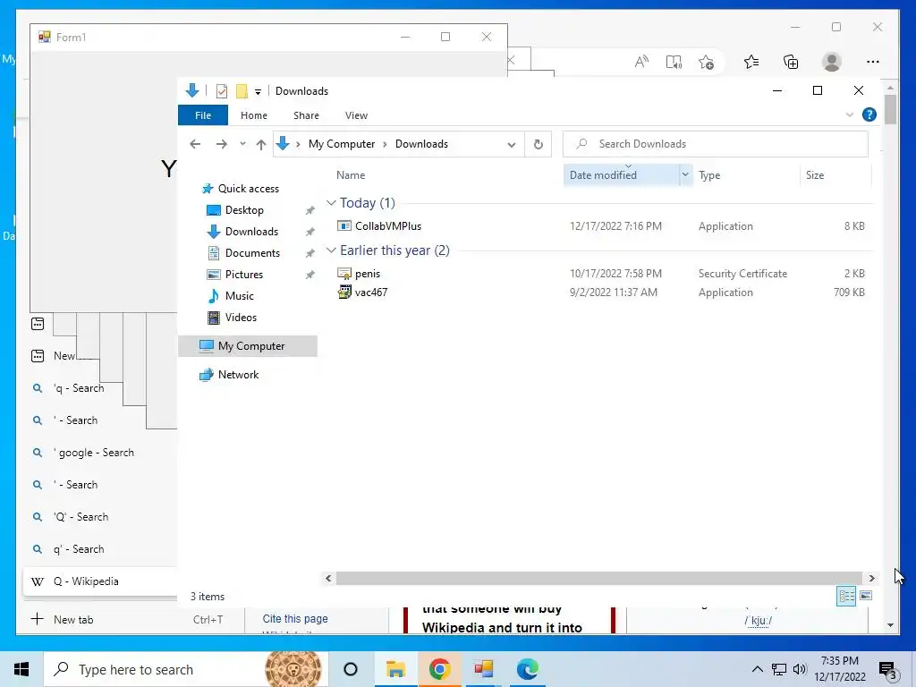Expand the ribbon with the chevron
This screenshot has width=916, height=687.
pos(850,115)
